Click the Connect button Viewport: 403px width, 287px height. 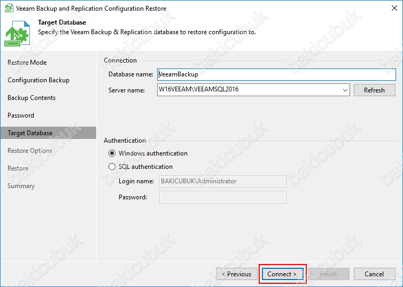(282, 274)
